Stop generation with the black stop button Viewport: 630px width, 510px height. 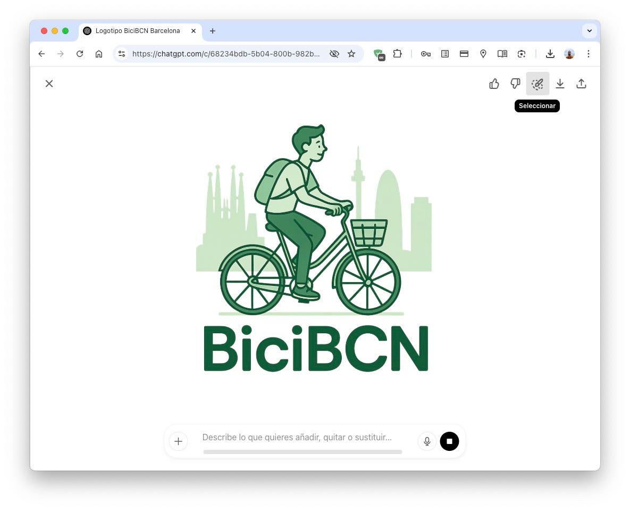[x=450, y=441]
